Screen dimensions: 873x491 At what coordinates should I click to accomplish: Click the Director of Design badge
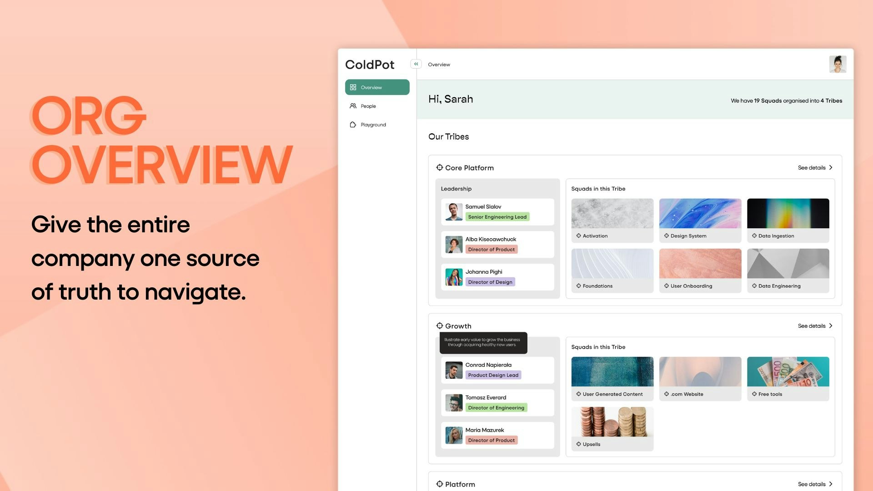click(x=490, y=282)
